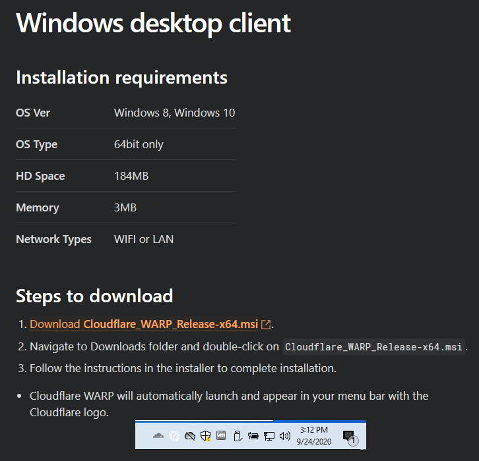
Task: Click the Safely Remove Hardware USB icon
Action: click(x=238, y=436)
